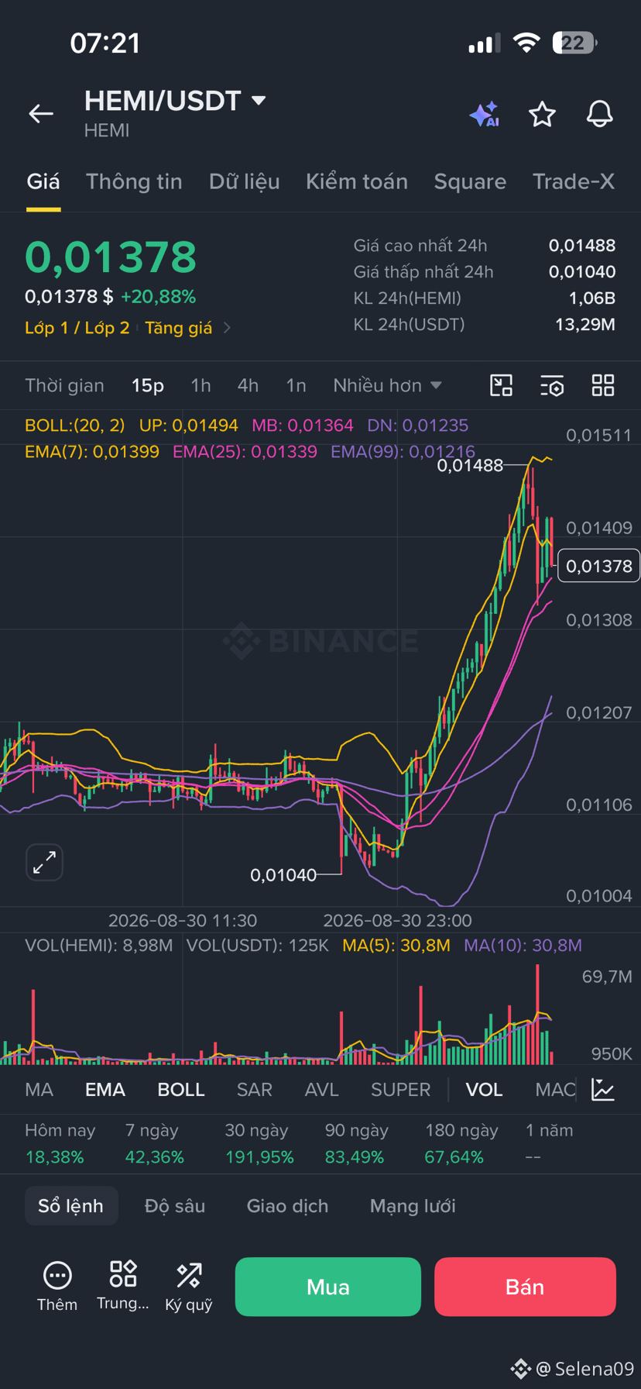Open the drawing tools chart icon

click(x=502, y=385)
